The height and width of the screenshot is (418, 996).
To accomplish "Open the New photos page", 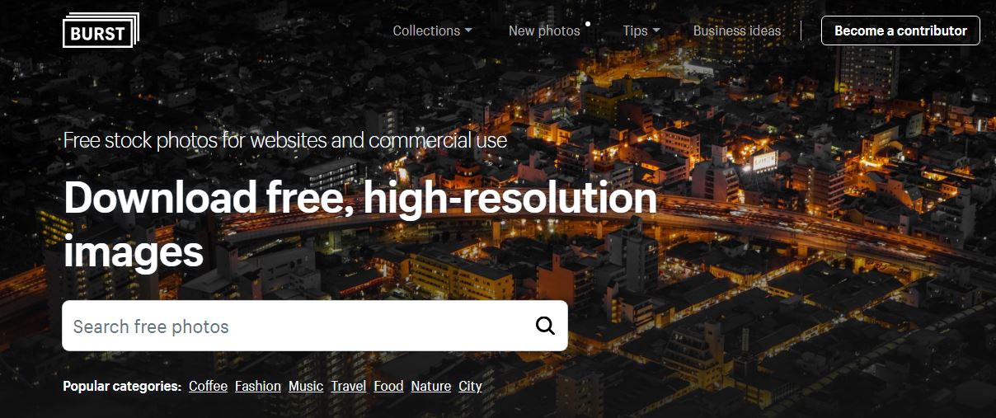I will point(544,31).
